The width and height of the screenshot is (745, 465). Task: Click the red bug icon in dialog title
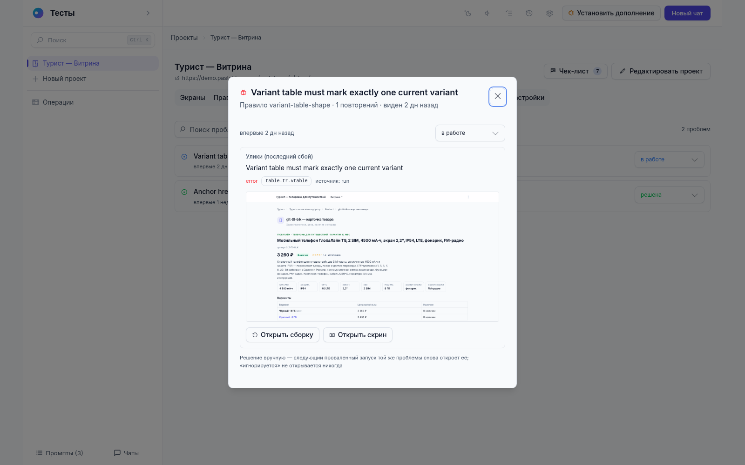tap(243, 93)
